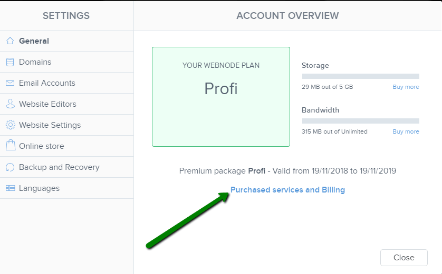
Task: Click the Domains database icon
Action: pyautogui.click(x=10, y=62)
